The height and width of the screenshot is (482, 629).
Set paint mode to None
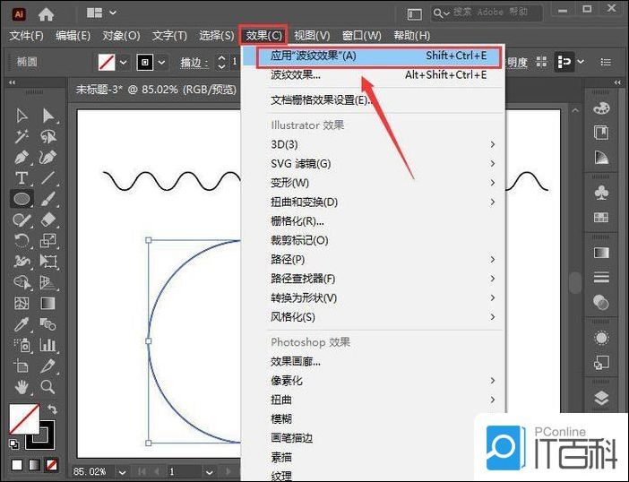(x=51, y=465)
